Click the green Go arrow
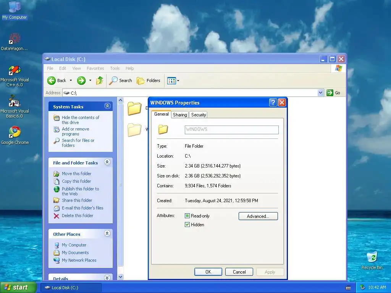 (x=330, y=93)
